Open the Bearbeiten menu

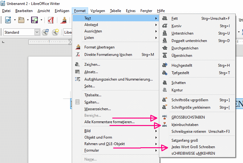click(24, 11)
